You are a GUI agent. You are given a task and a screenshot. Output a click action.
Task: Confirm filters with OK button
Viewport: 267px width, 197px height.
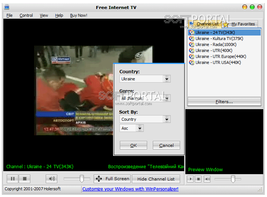click(133, 145)
